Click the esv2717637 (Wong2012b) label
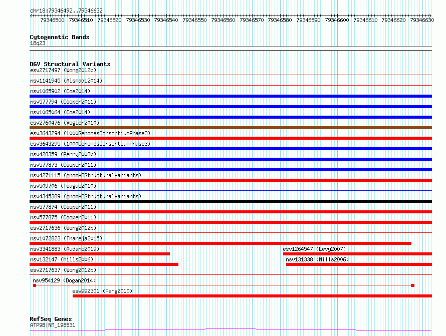This screenshot has width=446, height=336. [63, 270]
